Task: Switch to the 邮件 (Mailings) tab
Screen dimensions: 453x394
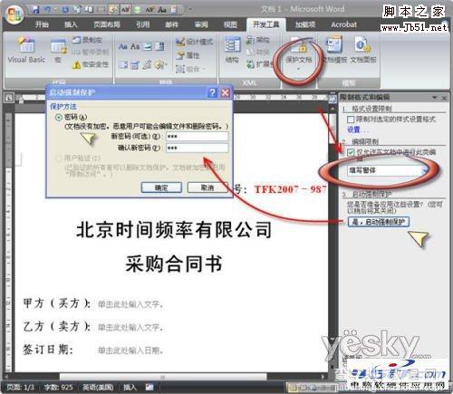Action: 172,24
